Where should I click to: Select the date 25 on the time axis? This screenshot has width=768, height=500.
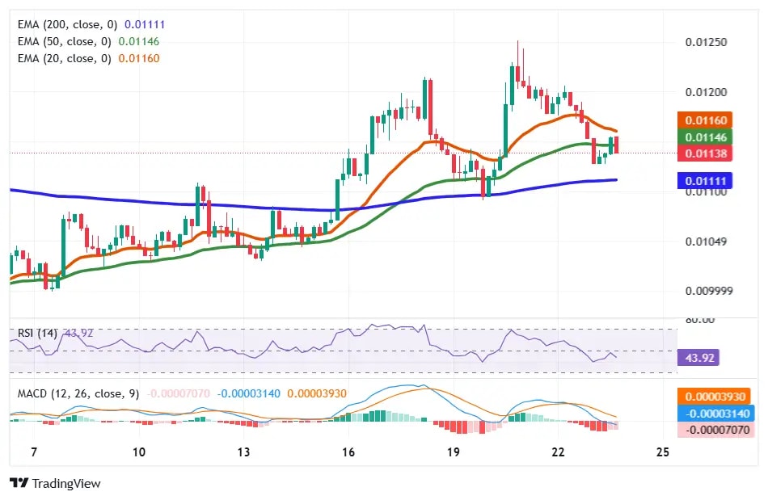(662, 452)
